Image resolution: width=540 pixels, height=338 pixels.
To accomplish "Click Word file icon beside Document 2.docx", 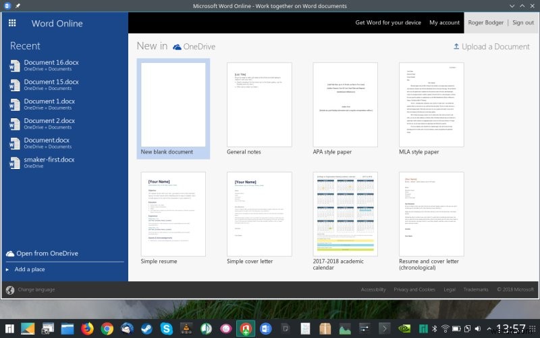I will click(x=14, y=124).
